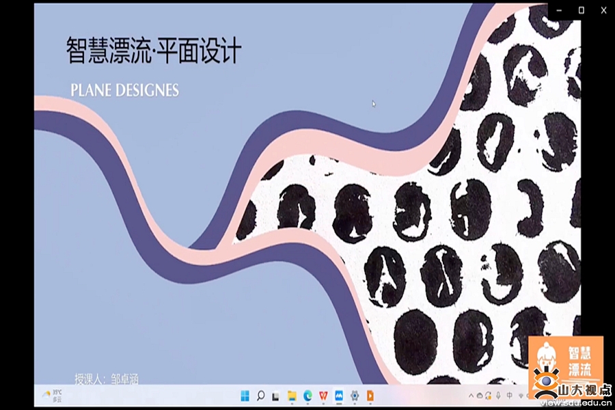Open taskbar Search magnifier

[x=260, y=396]
